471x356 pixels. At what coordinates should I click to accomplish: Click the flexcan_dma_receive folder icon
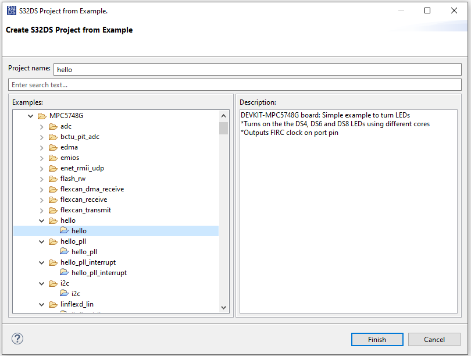click(x=53, y=189)
